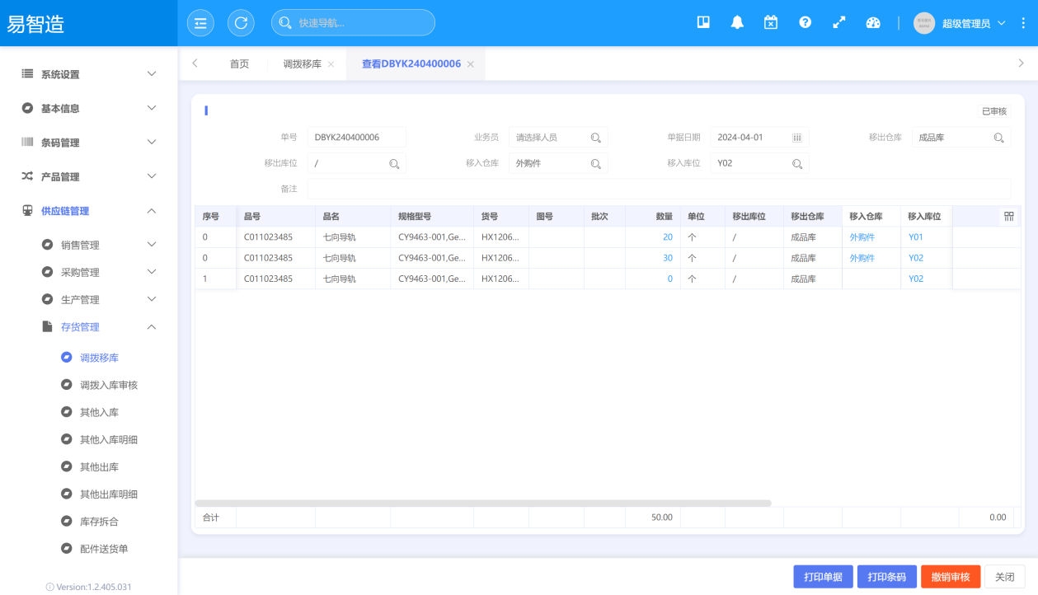Click the horizontal scrollbar under the table

coord(483,503)
